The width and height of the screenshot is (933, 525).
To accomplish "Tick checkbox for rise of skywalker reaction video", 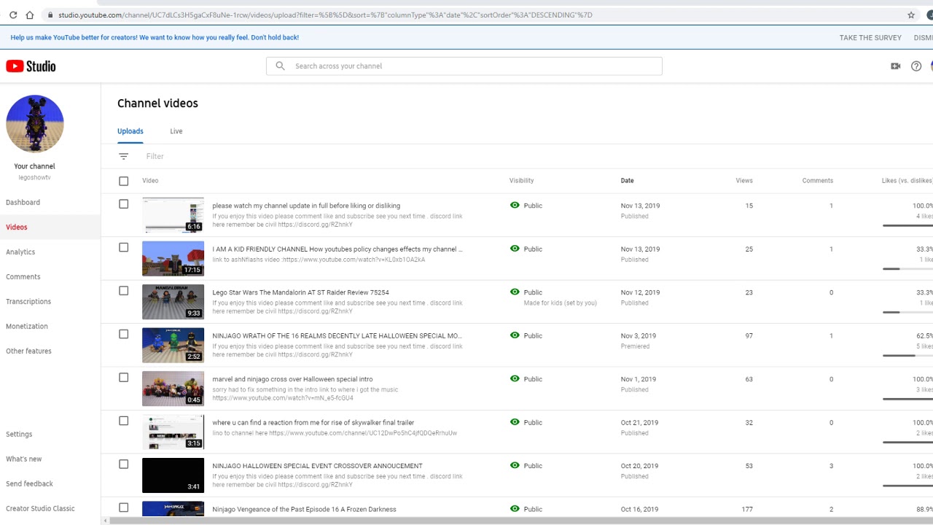I will (123, 421).
